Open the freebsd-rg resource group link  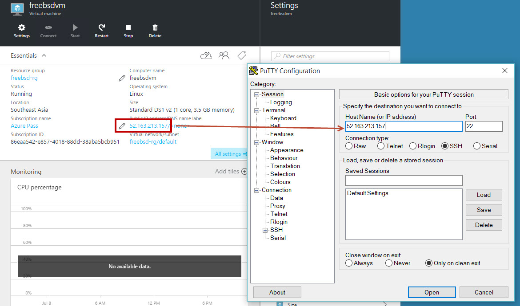coord(24,78)
